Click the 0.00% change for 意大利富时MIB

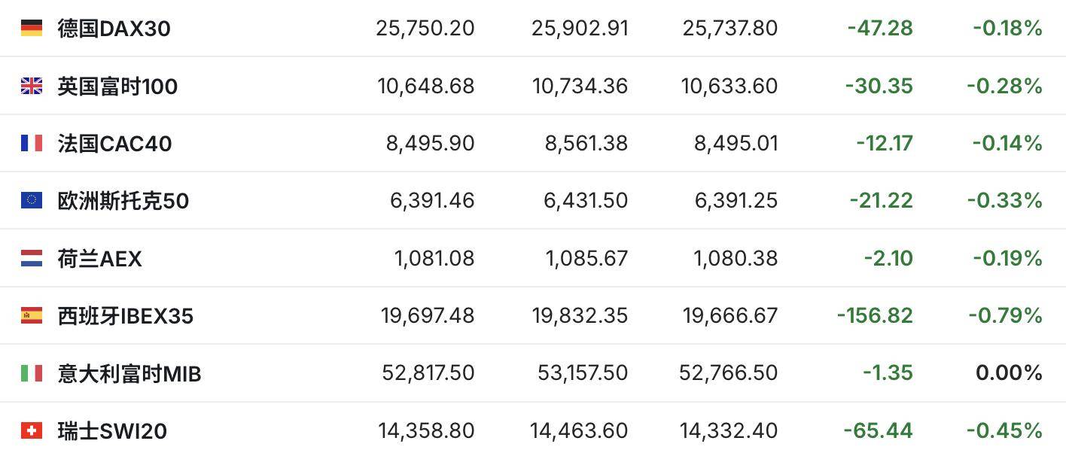point(1009,372)
